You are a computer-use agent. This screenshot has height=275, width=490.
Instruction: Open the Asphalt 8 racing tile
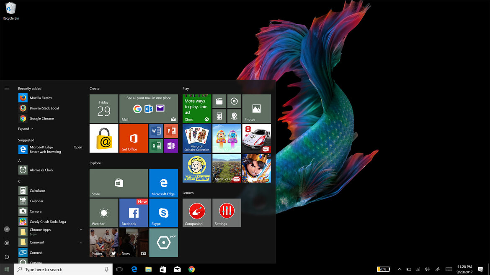pos(257,138)
